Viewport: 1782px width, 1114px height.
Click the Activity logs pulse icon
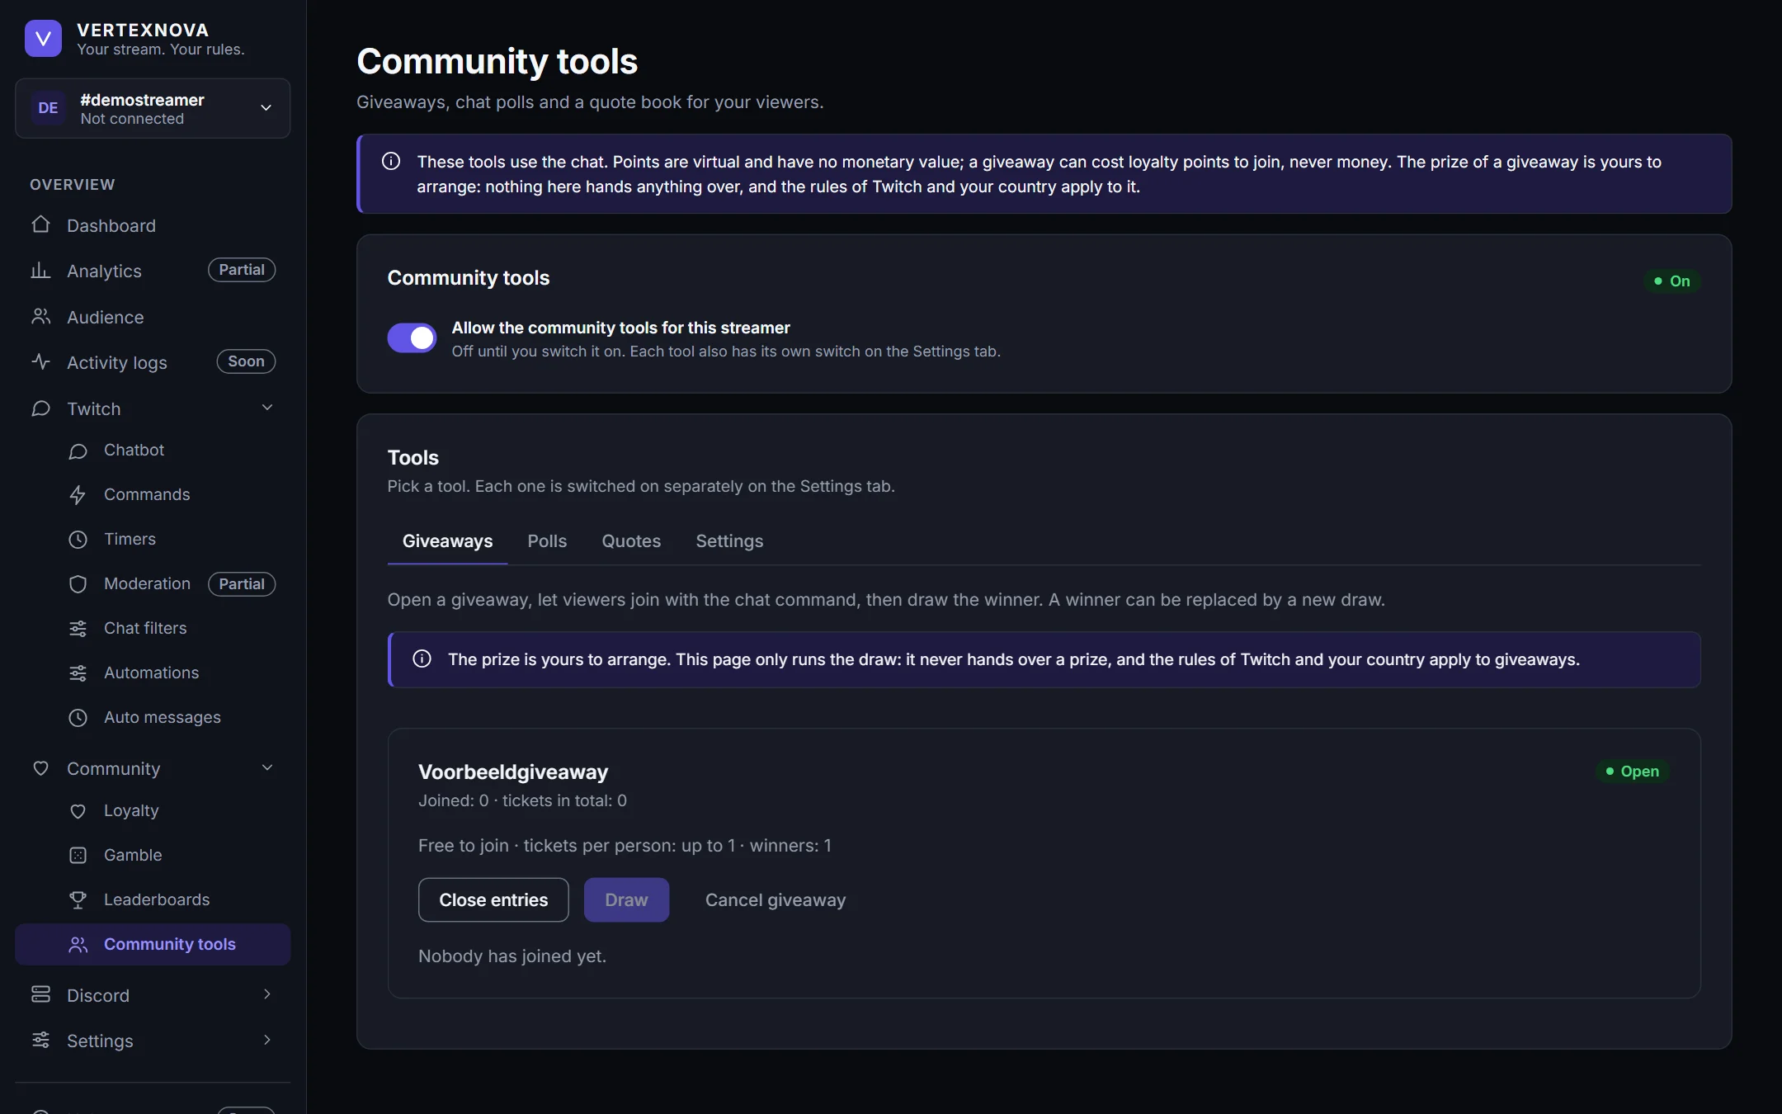pyautogui.click(x=40, y=362)
